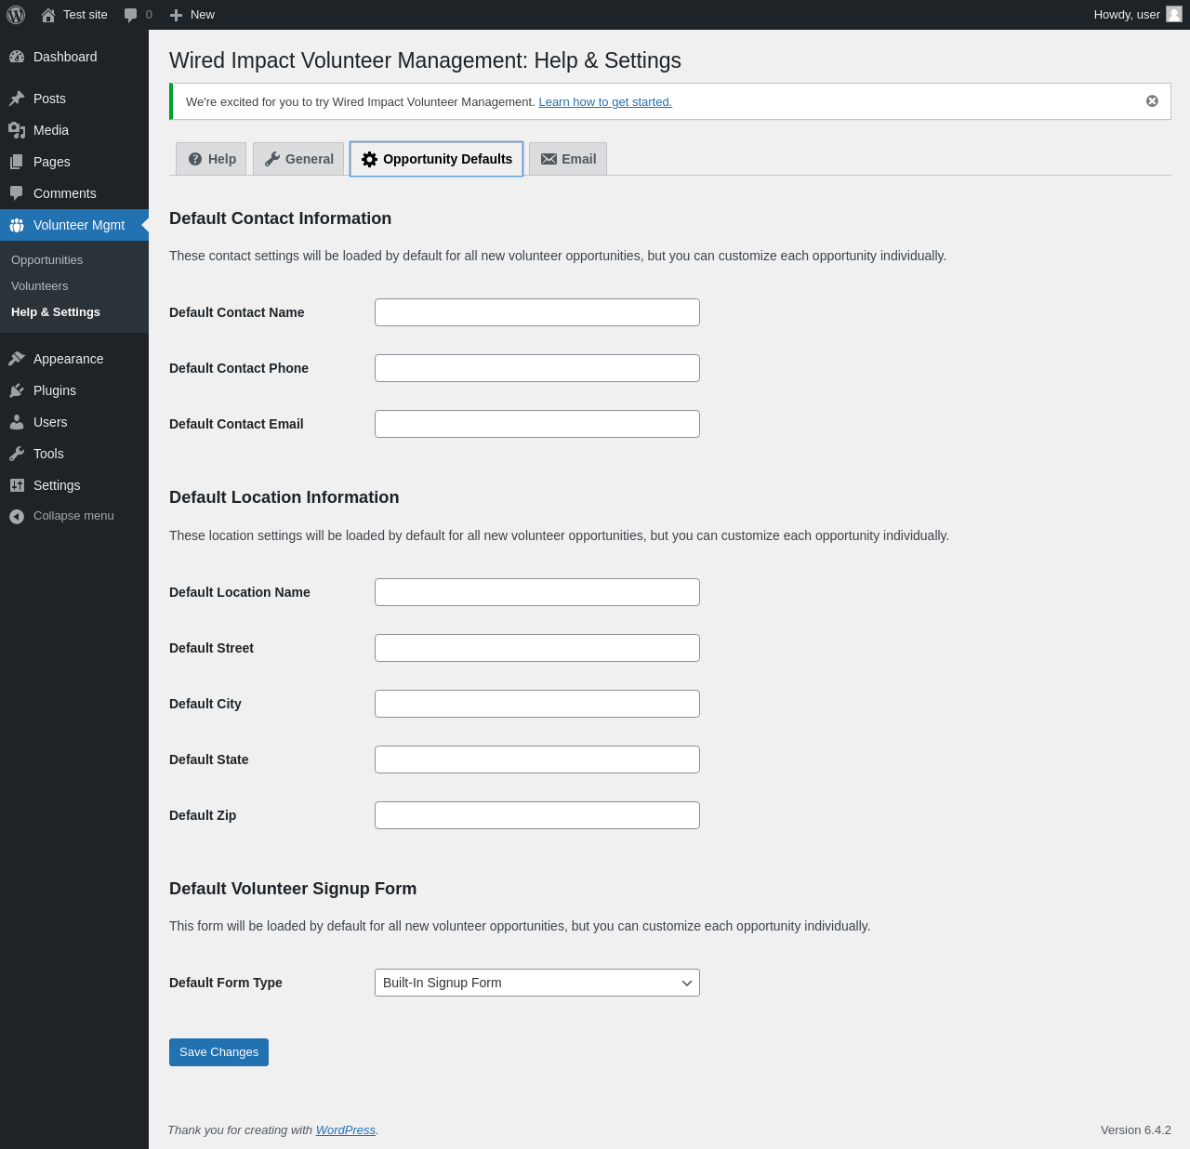Focus the Default Zip input field
Viewport: 1190px width, 1149px height.
pos(536,815)
